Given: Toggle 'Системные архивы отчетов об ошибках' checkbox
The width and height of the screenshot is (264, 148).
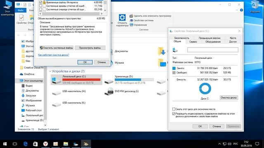Looking at the screenshot, I should (40, 6).
